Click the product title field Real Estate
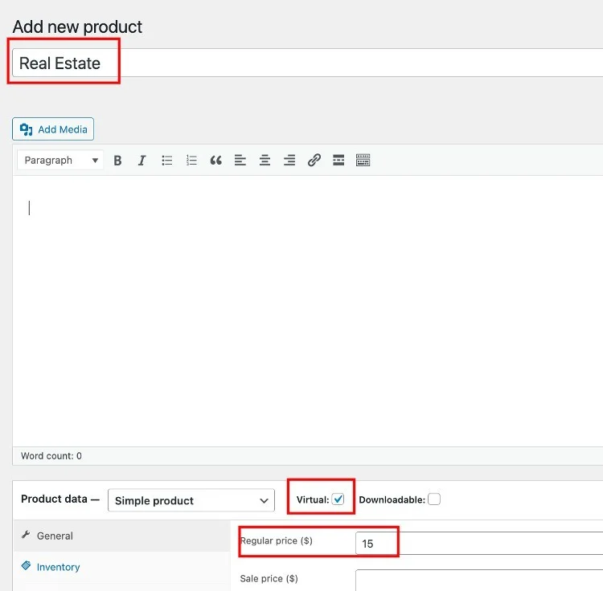Screen dimensions: 603x591 click(x=307, y=63)
